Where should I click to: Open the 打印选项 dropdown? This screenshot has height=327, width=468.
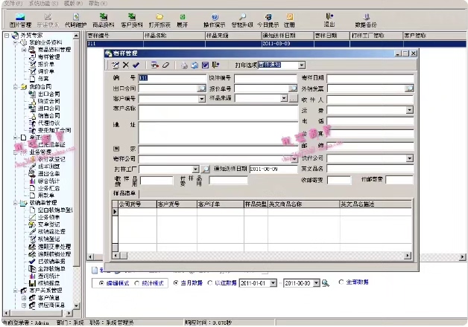click(x=300, y=66)
